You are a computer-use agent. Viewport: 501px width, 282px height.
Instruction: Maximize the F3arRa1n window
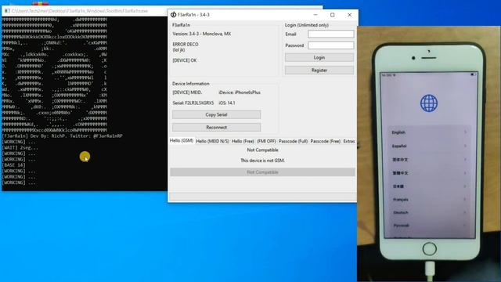[332, 15]
